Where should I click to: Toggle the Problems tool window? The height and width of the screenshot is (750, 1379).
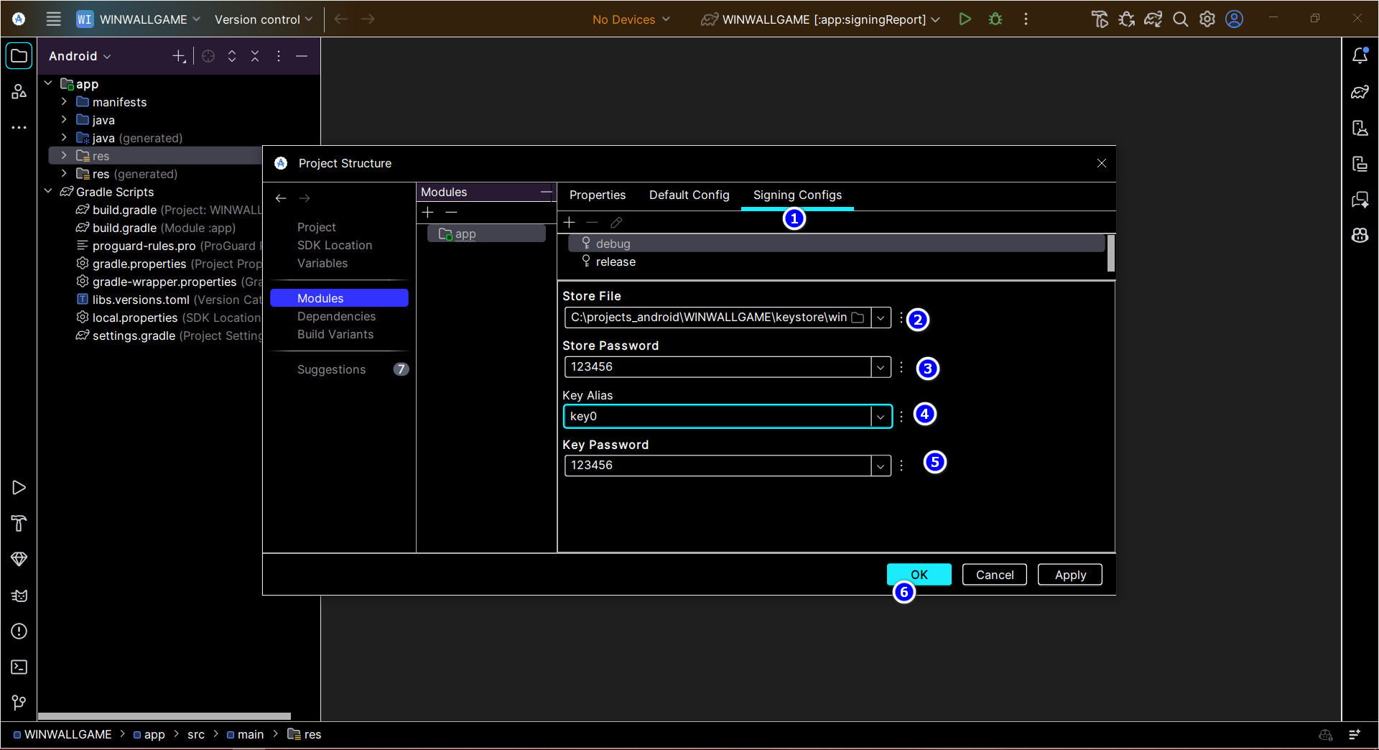(x=19, y=631)
